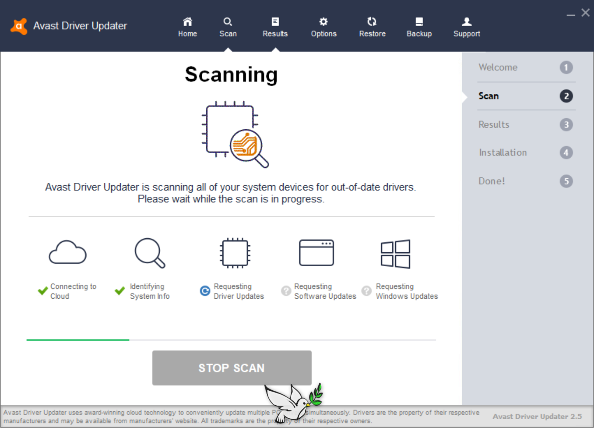Click the Results document icon
This screenshot has width=594, height=428.
pos(275,21)
